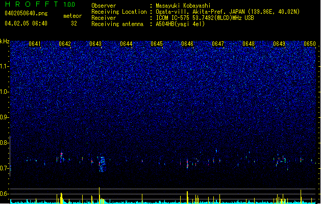The image size is (321, 204).
Task: Click the 0643 time marker
Action: [95, 44]
